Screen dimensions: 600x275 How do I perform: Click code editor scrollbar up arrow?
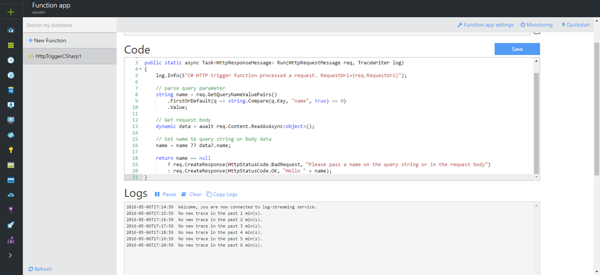pos(537,61)
